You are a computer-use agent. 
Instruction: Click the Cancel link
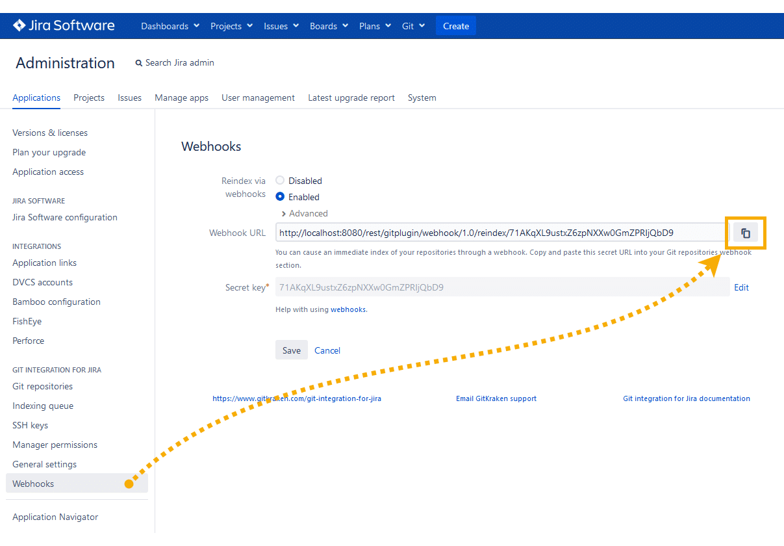tap(327, 350)
